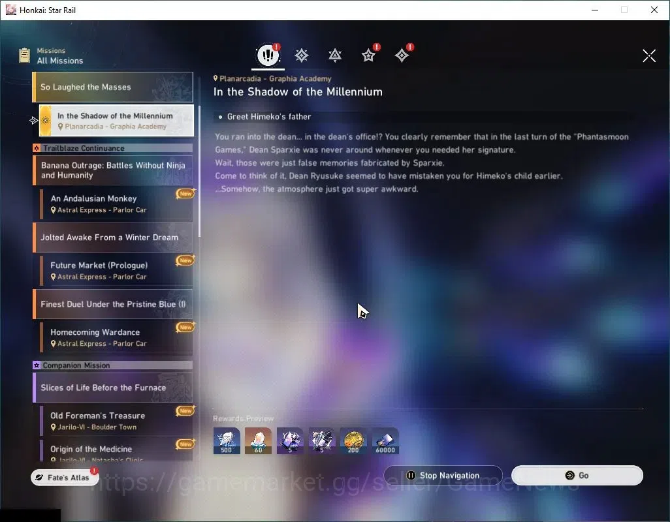The height and width of the screenshot is (522, 670).
Task: Click the Companion Mission section label
Action: (113, 365)
